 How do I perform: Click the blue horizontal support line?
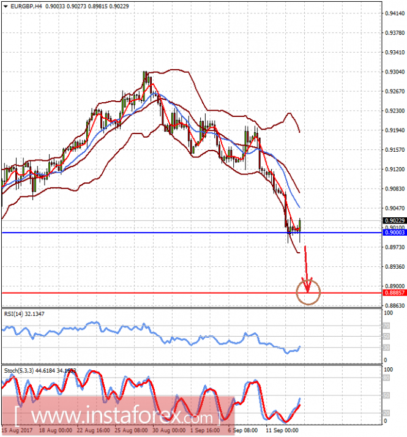pyautogui.click(x=192, y=233)
